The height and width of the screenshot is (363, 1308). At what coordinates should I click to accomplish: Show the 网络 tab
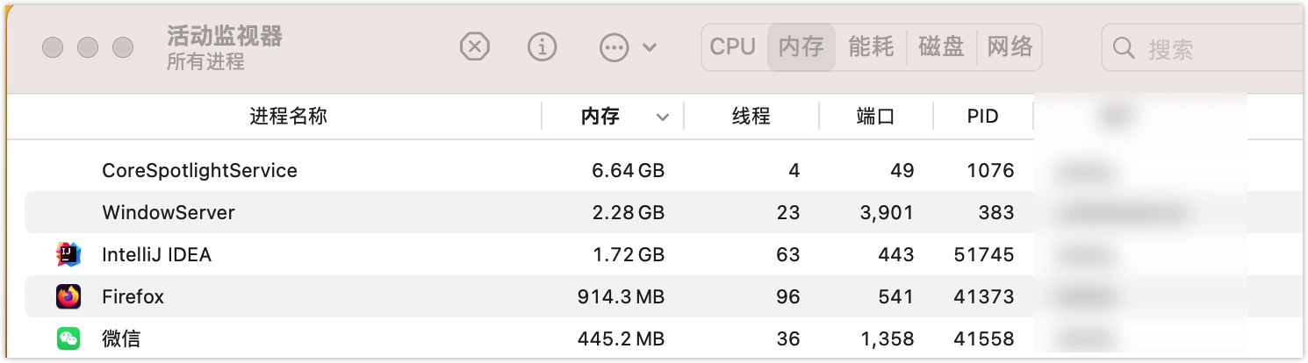pos(1010,47)
